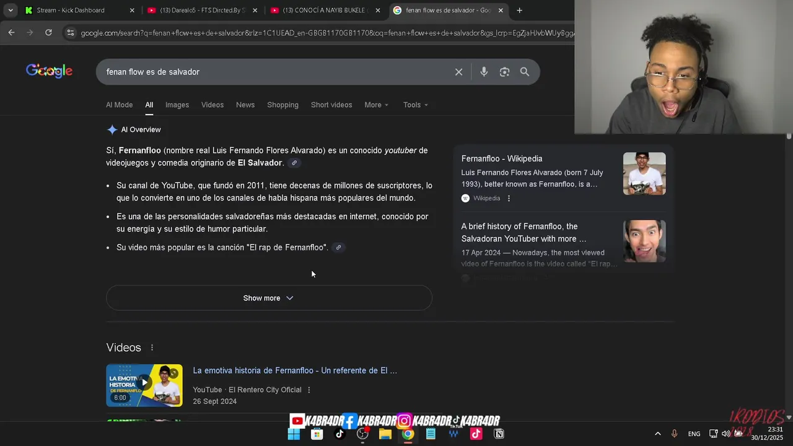
Task: Open volume control in system tray
Action: [x=725, y=434]
